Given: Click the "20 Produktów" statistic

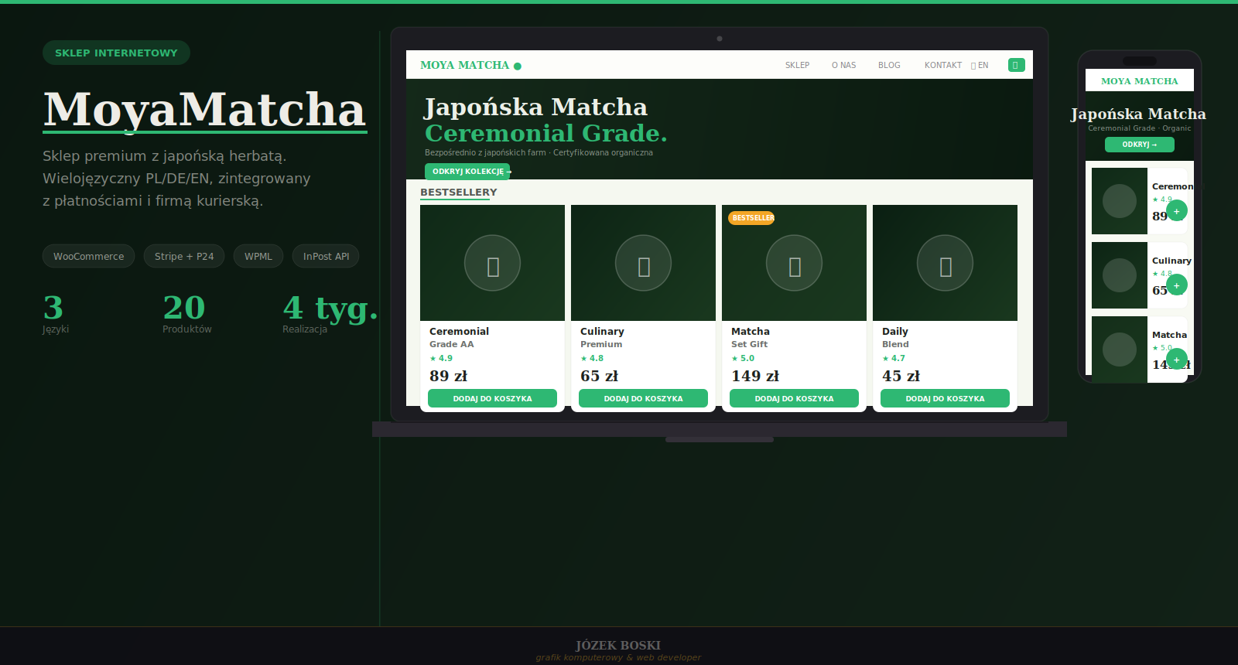Looking at the screenshot, I should click(186, 313).
